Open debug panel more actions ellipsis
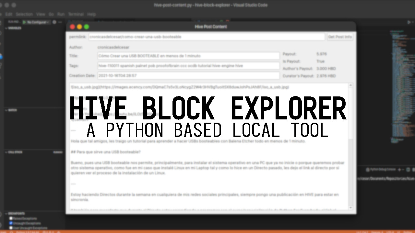Screen dimensions: 415x233 [x=60, y=22]
